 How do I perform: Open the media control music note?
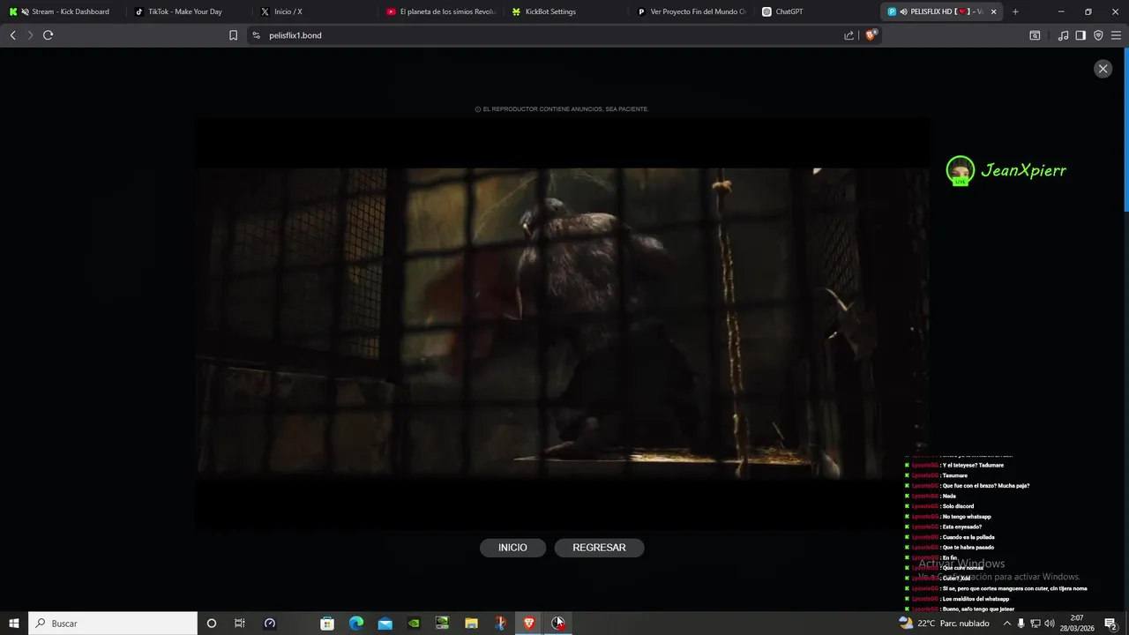(x=1063, y=35)
